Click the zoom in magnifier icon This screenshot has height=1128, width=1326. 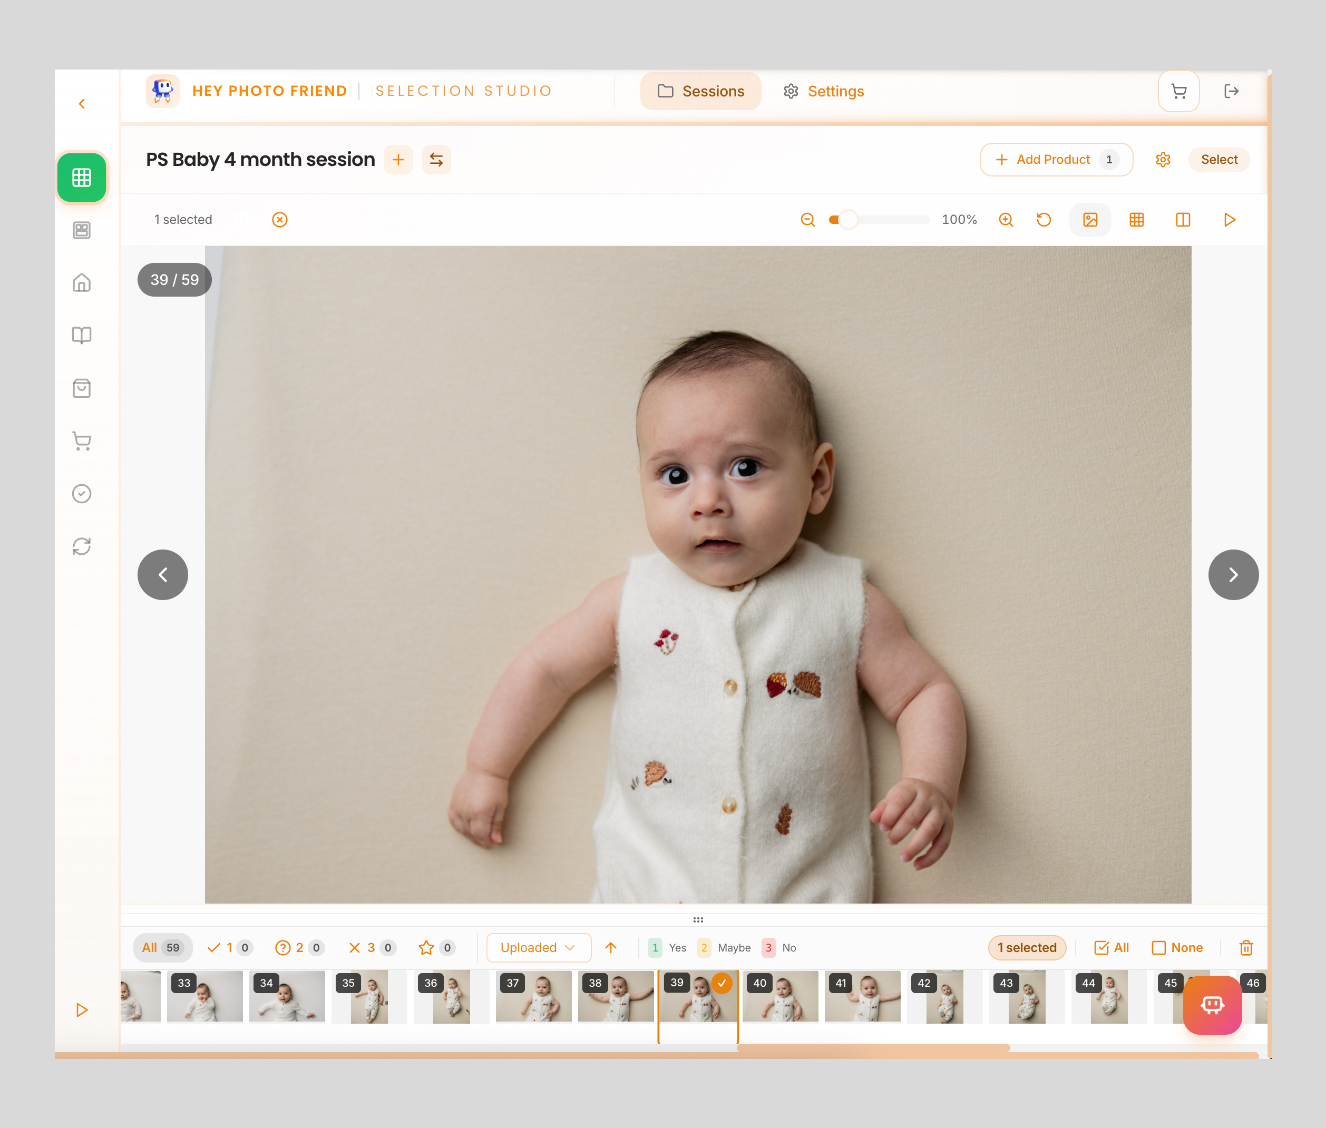(x=1006, y=220)
